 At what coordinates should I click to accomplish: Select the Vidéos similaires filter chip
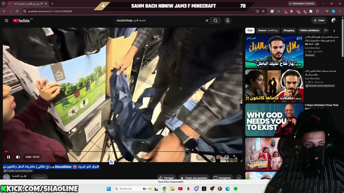309,31
